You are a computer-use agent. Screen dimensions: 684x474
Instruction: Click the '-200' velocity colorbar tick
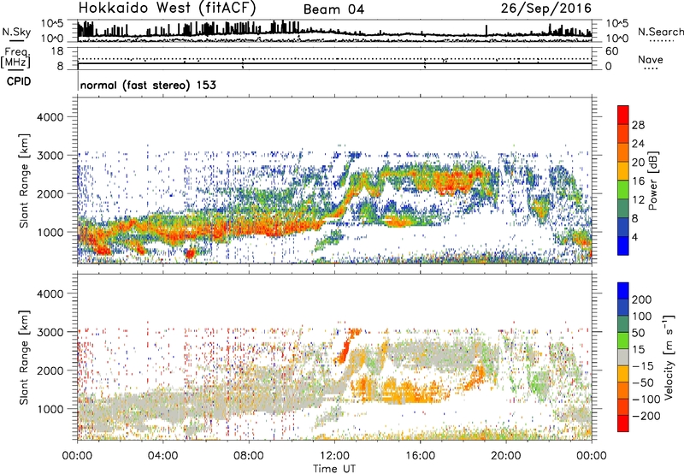tap(646, 416)
